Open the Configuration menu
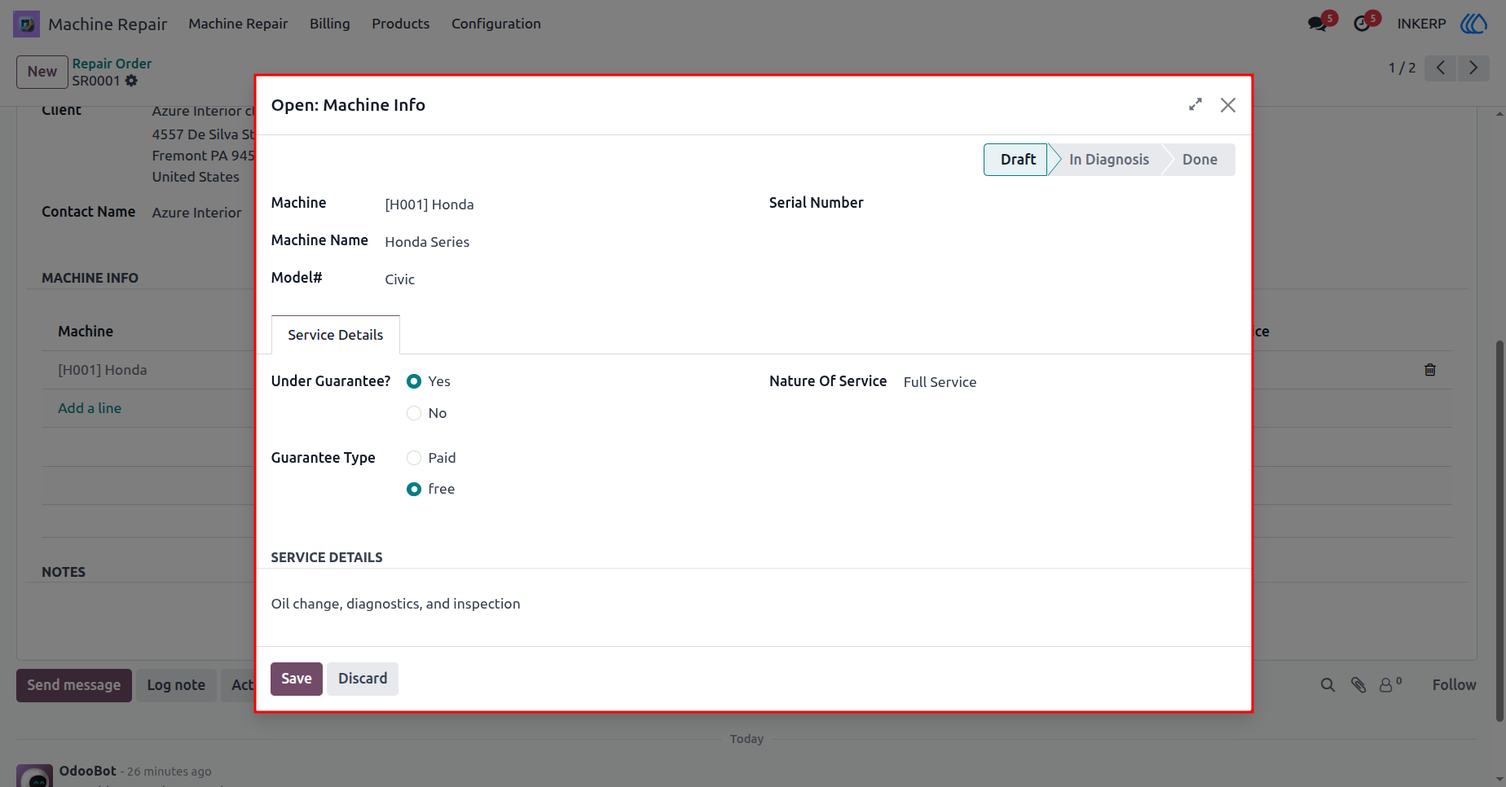The height and width of the screenshot is (787, 1506). (x=495, y=24)
